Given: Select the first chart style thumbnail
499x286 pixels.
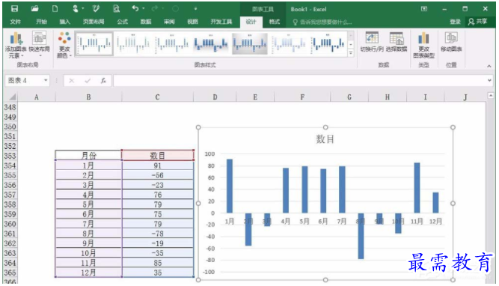Looking at the screenshot, I should pyautogui.click(x=94, y=44).
